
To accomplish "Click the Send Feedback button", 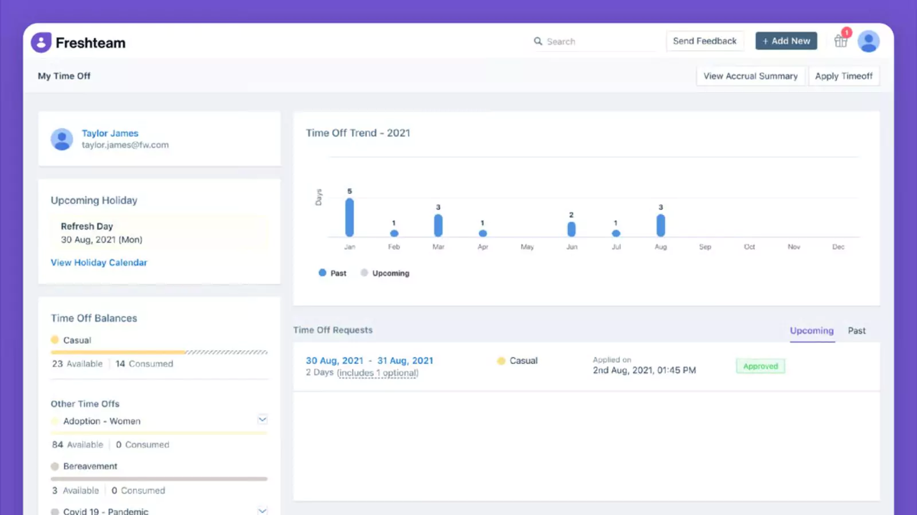I will pos(705,41).
